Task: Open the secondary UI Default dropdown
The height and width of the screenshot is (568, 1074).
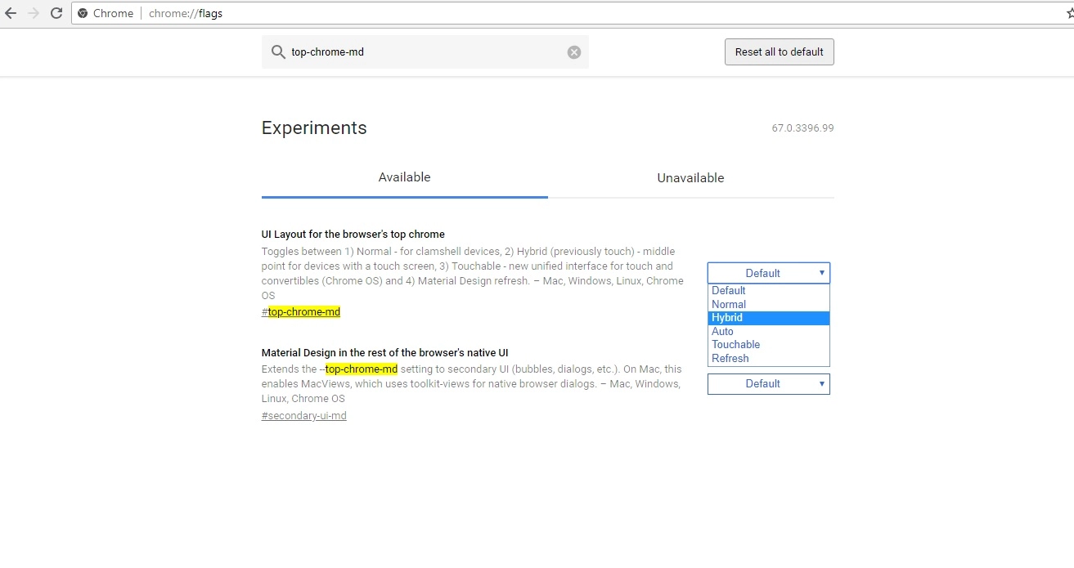Action: tap(768, 384)
